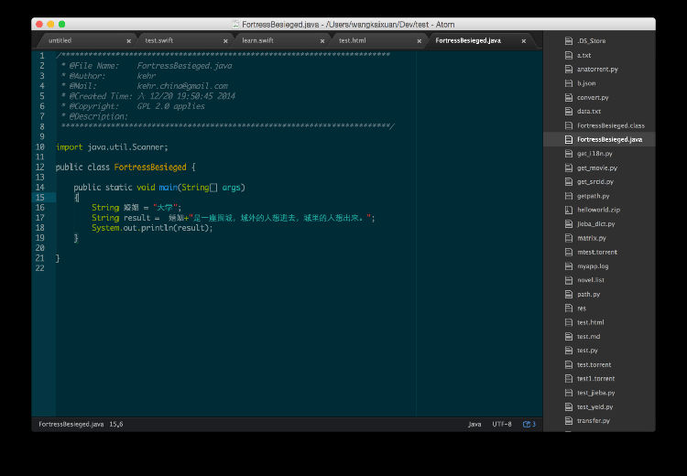Click the file icon next to test.torrent

tap(568, 364)
